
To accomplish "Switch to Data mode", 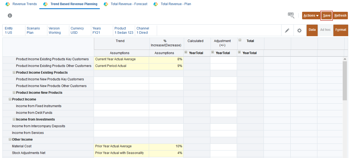I will pyautogui.click(x=312, y=30).
